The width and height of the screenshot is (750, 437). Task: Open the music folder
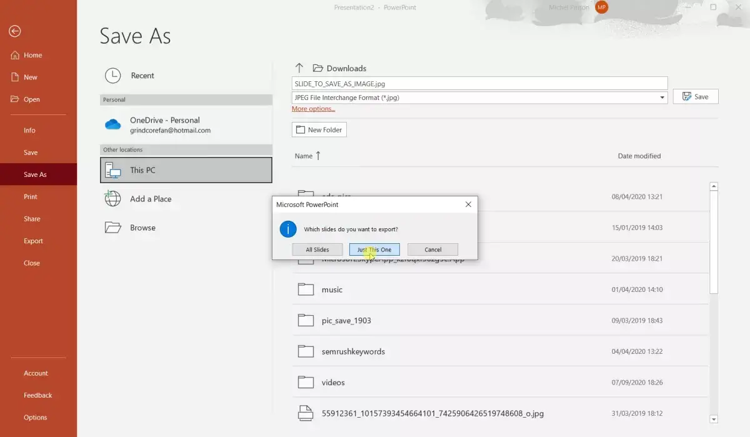click(x=501, y=289)
